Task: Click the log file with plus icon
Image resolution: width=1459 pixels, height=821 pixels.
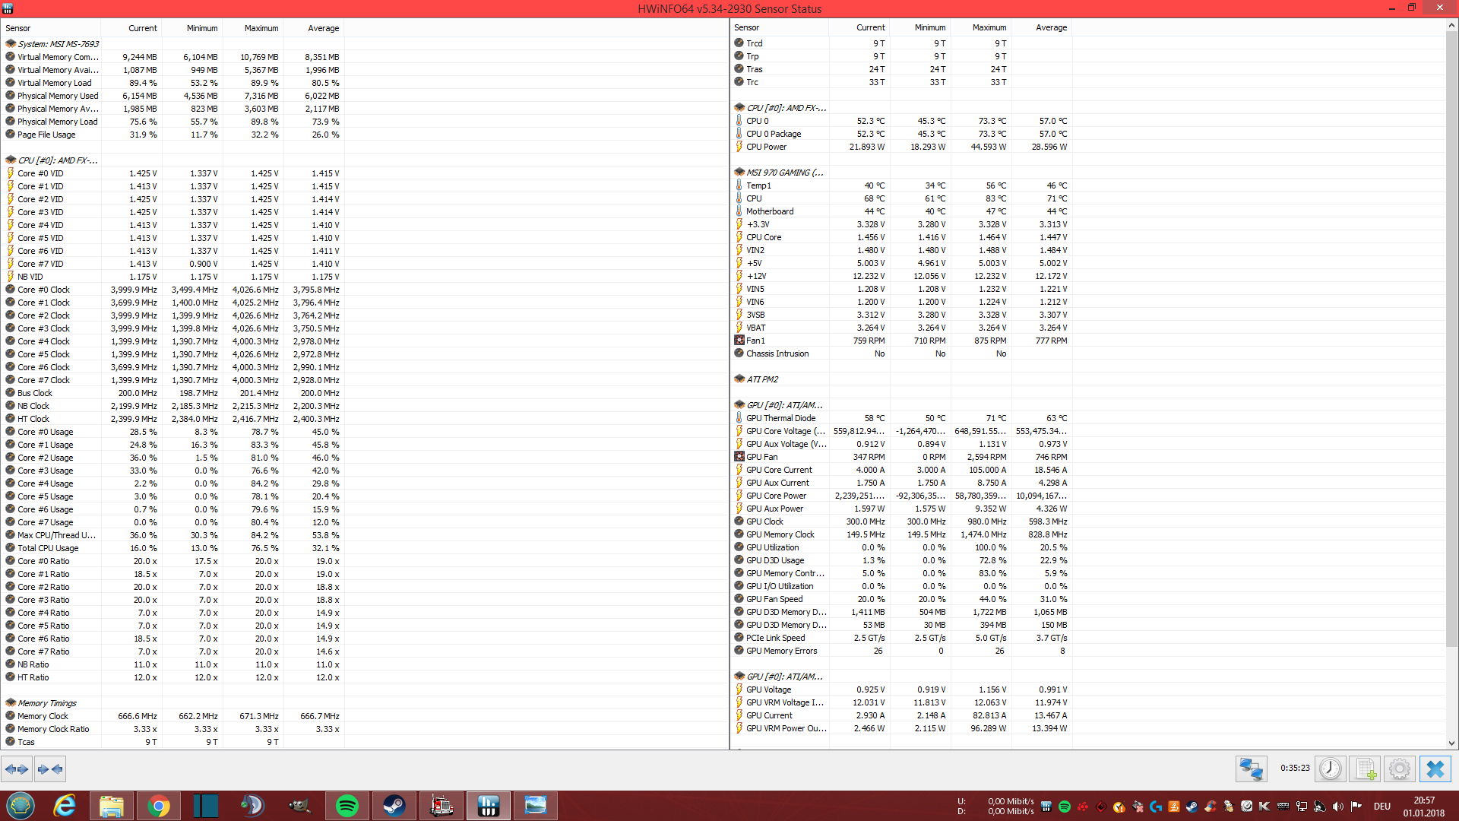Action: (x=1365, y=769)
